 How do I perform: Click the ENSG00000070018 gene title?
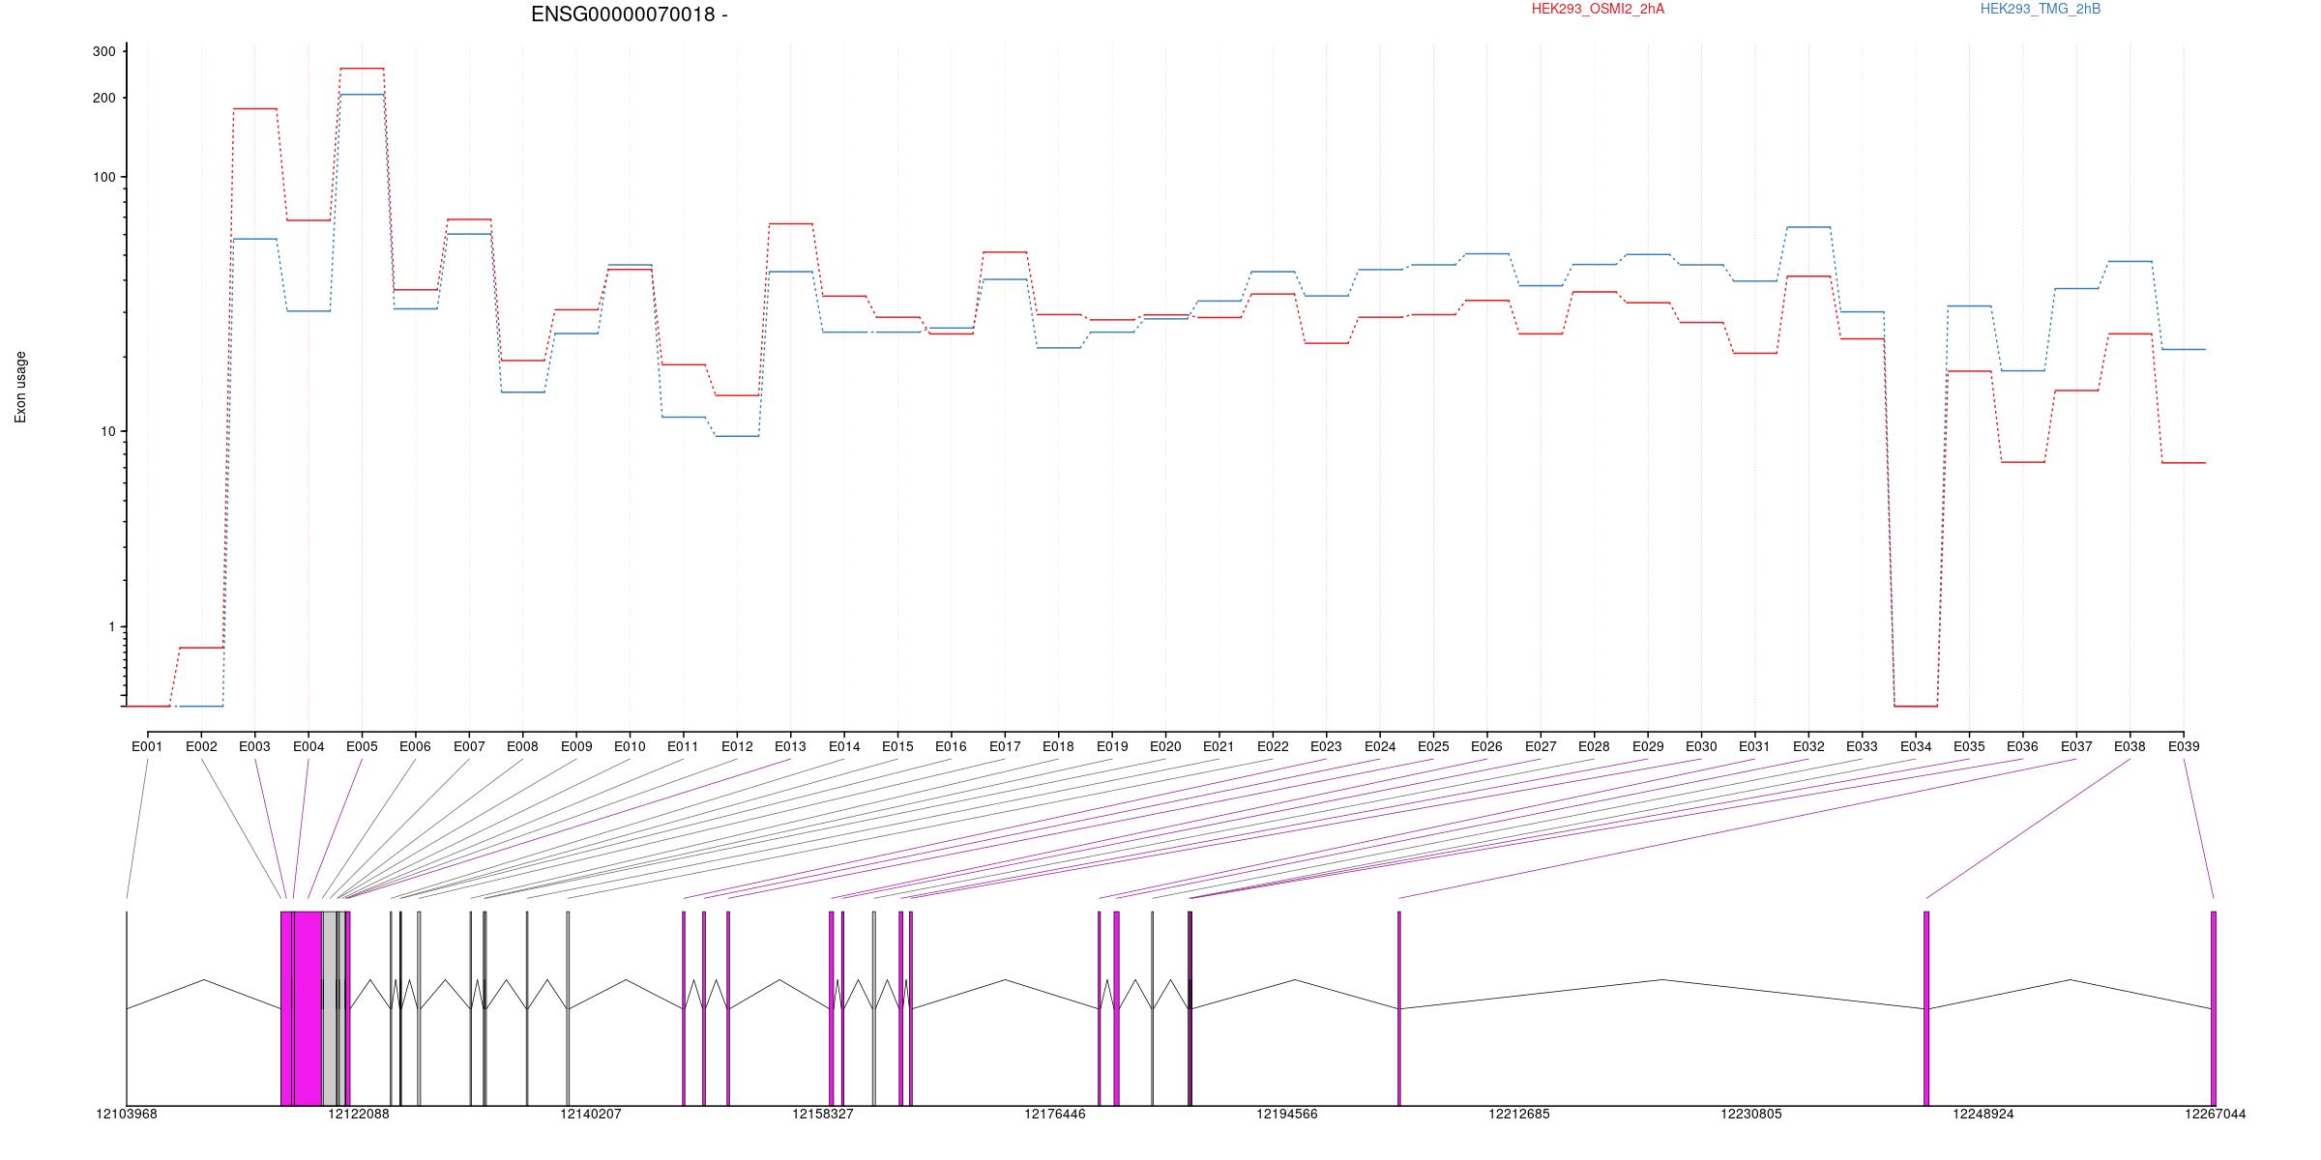tap(630, 14)
